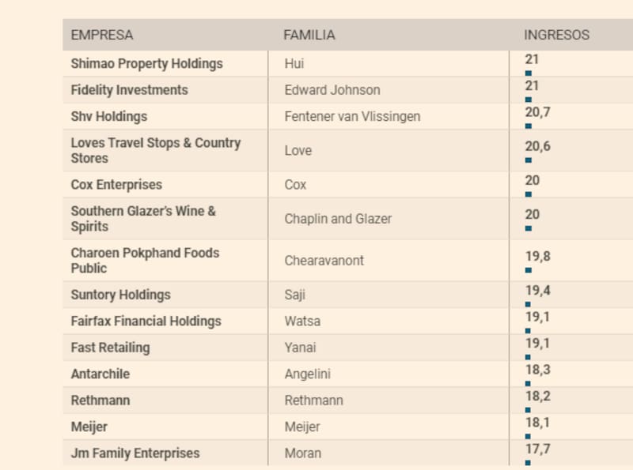Click the Chaplin and Glazer family cell

pos(338,218)
